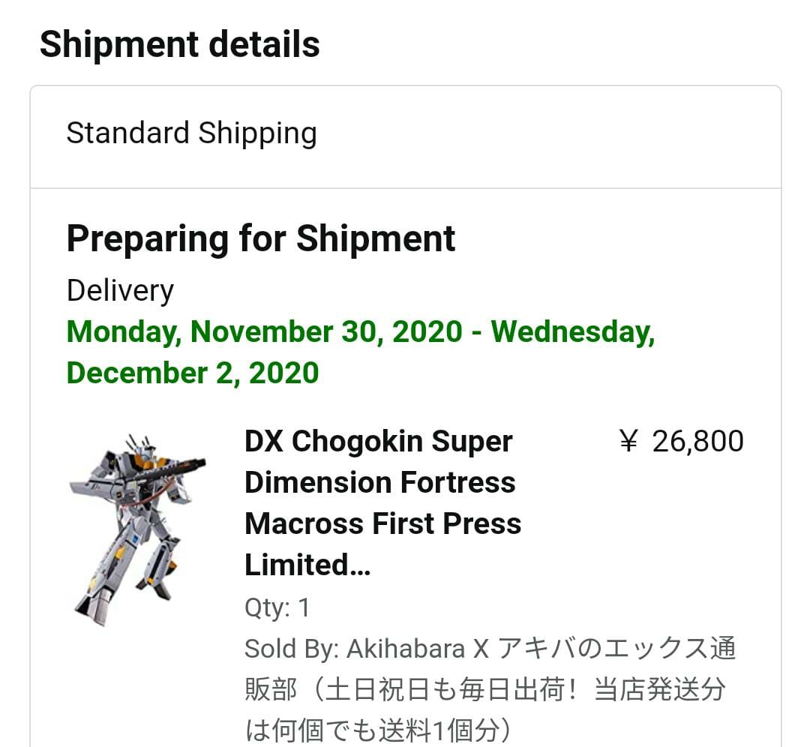Select the "Qty: 1" quantity text
This screenshot has height=747, width=810.
(277, 607)
